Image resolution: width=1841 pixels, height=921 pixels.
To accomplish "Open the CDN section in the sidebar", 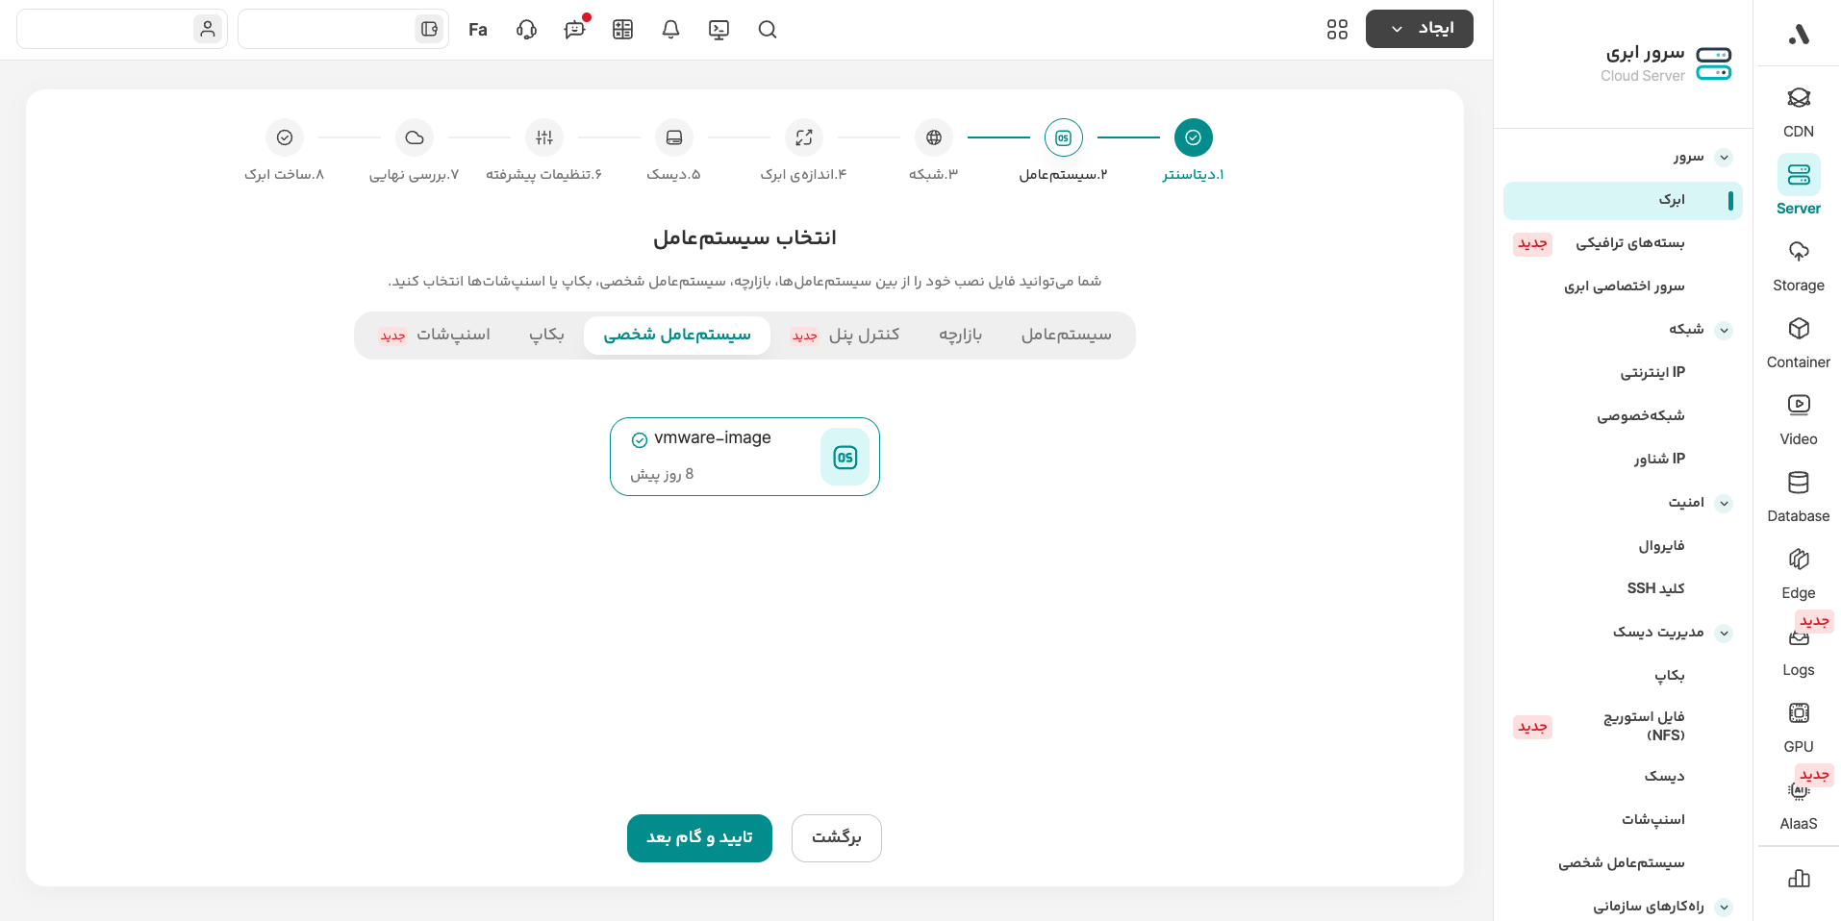I will point(1798,112).
